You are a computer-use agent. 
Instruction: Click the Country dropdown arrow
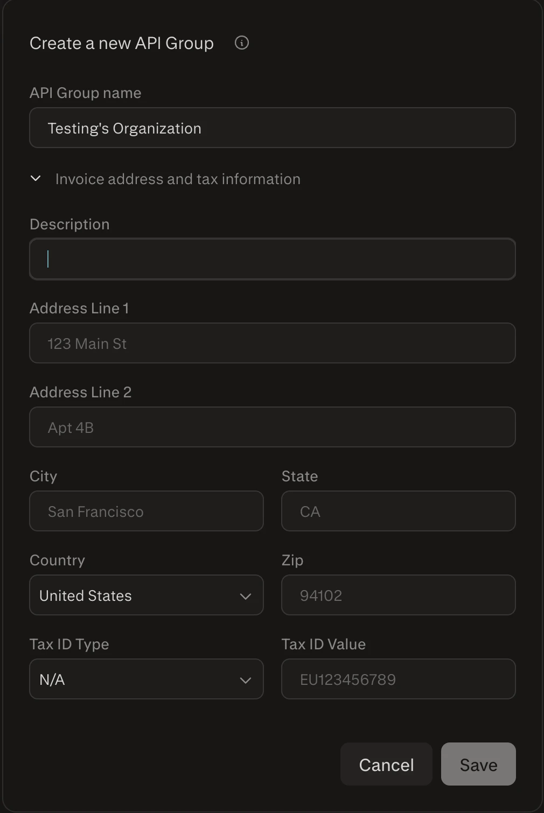(x=246, y=596)
